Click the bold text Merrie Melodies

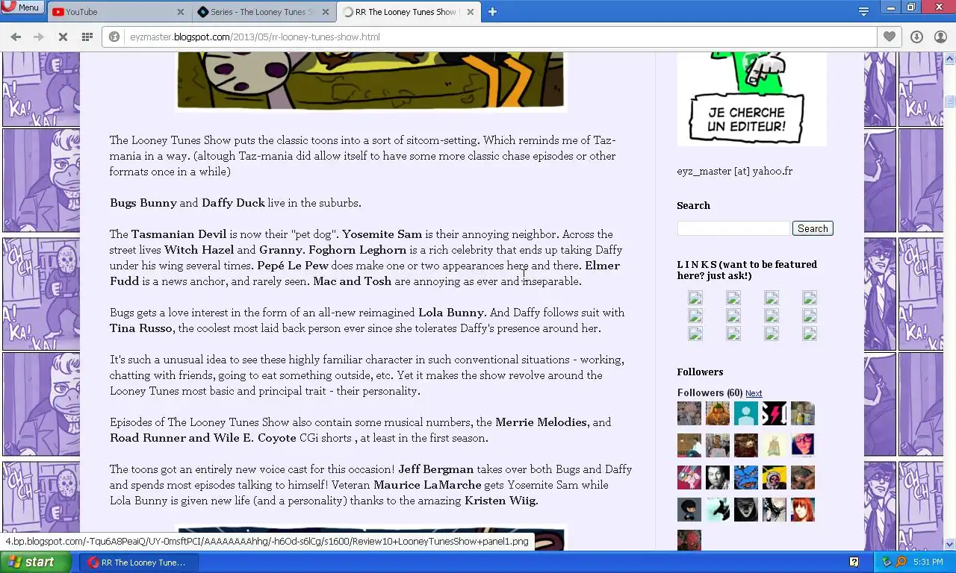[x=541, y=422]
